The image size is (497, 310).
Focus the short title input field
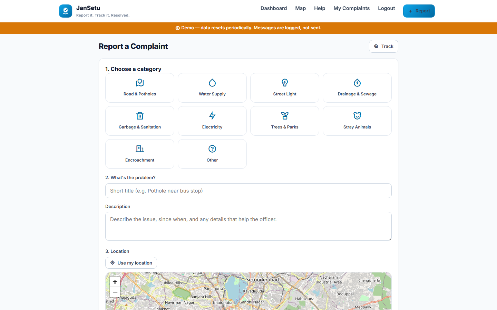click(248, 190)
